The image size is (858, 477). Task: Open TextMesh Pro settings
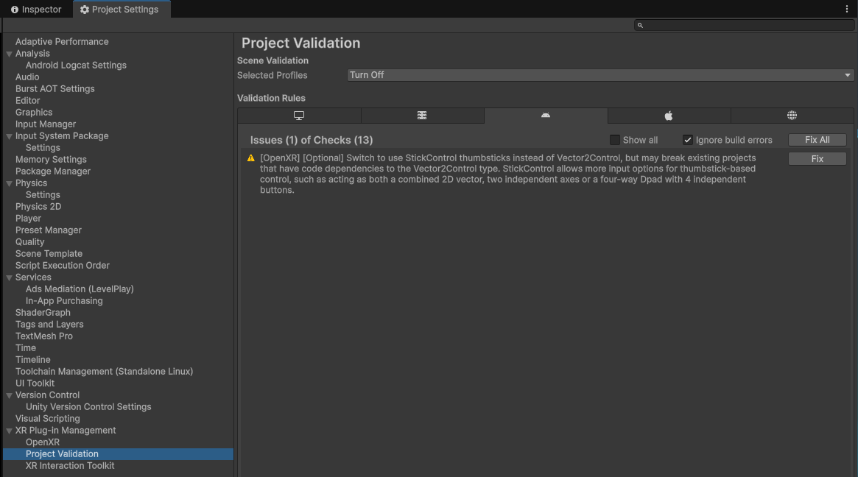pyautogui.click(x=43, y=336)
